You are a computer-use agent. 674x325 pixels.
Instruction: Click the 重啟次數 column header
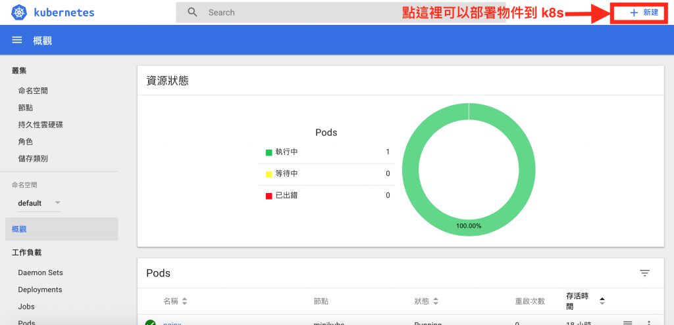(x=530, y=301)
